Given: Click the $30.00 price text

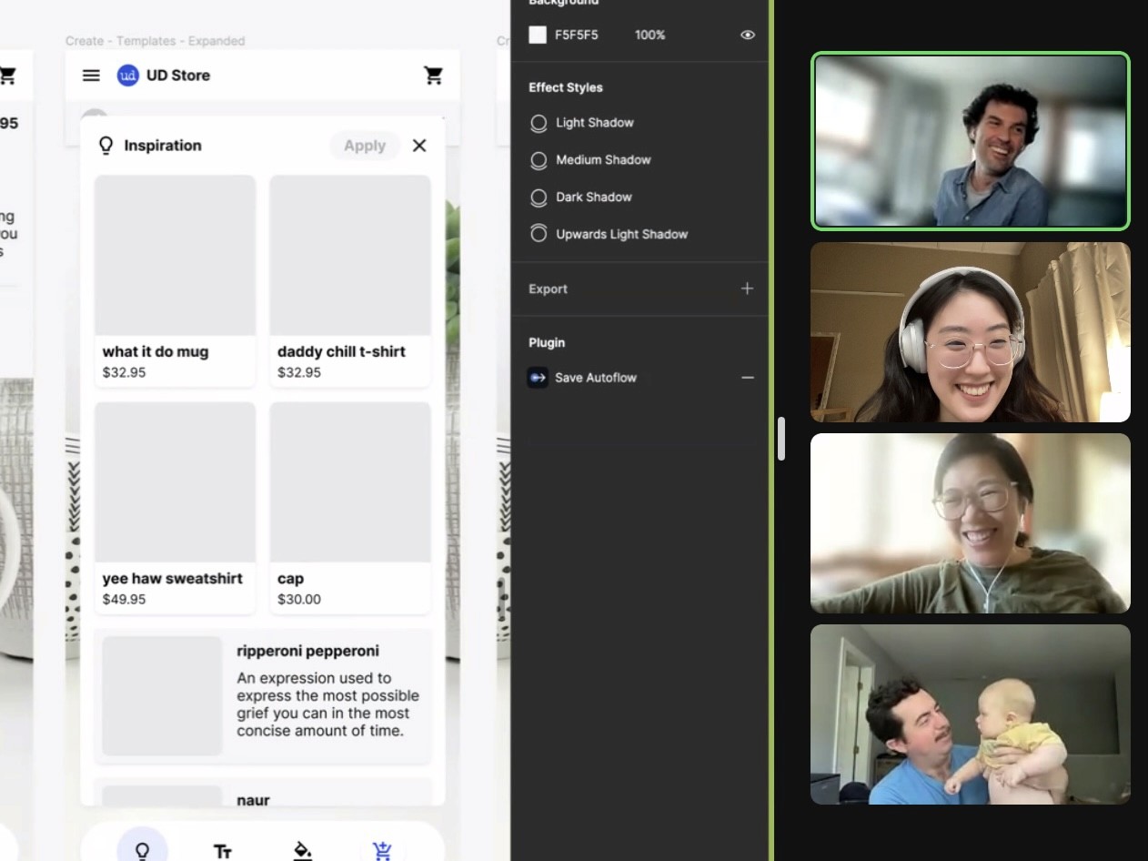Looking at the screenshot, I should pos(299,599).
